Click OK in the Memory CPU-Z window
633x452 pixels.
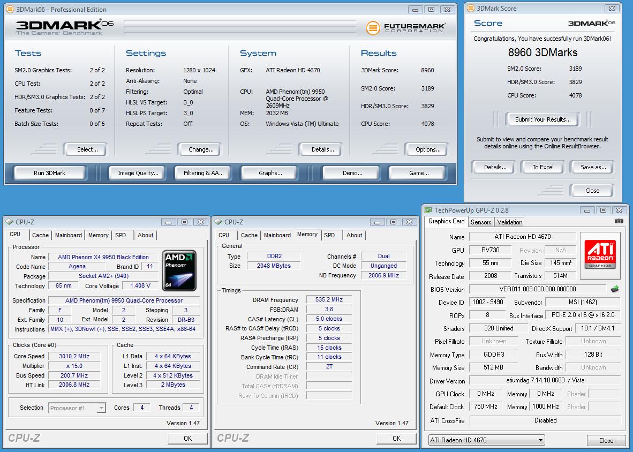(396, 438)
